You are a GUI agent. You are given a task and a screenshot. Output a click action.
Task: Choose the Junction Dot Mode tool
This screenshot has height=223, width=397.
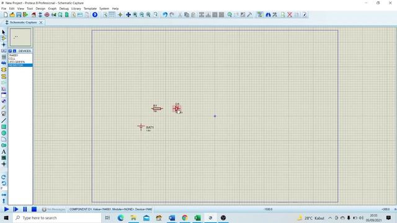[x=4, y=45]
